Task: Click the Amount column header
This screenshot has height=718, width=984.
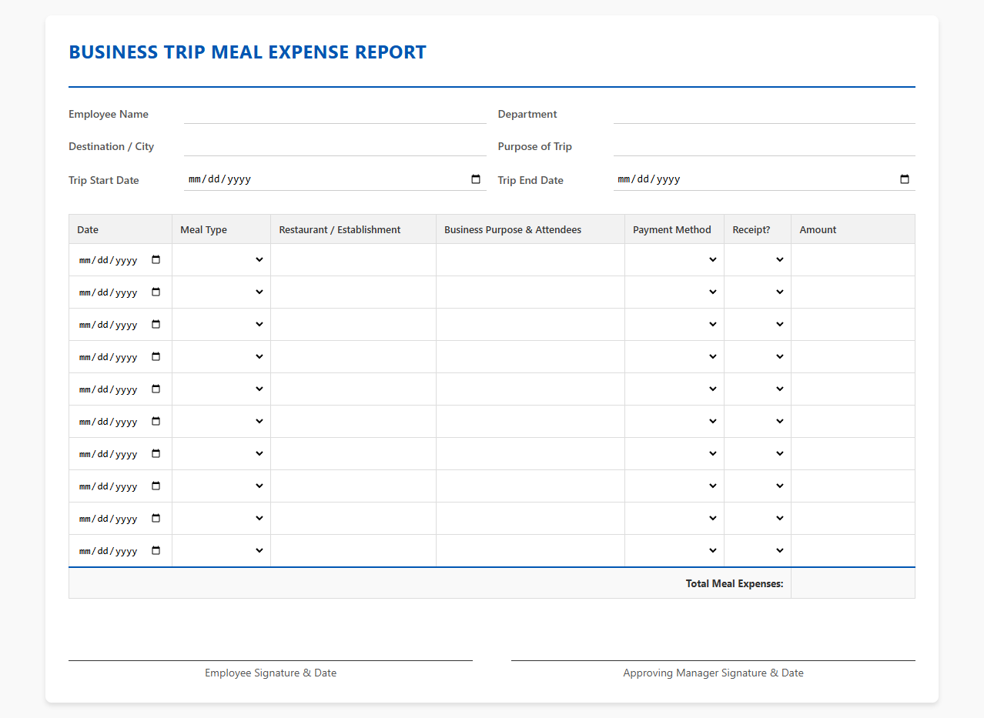Action: tap(853, 229)
